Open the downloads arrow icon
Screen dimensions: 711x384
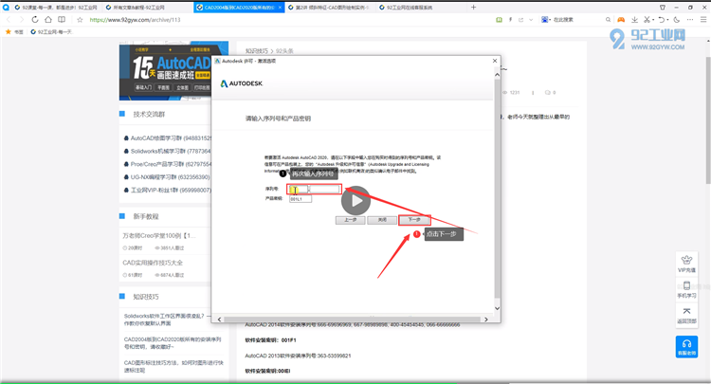coord(634,20)
